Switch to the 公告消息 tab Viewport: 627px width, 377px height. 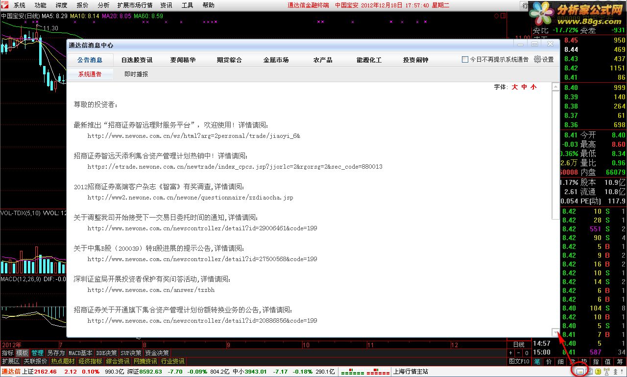[x=90, y=60]
